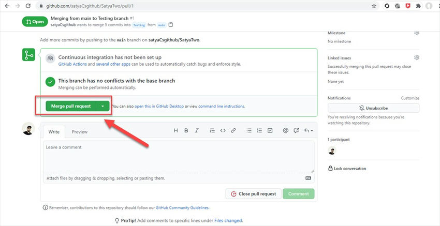Add a numbered list
Screen dimensions: 440x226
coord(259,130)
